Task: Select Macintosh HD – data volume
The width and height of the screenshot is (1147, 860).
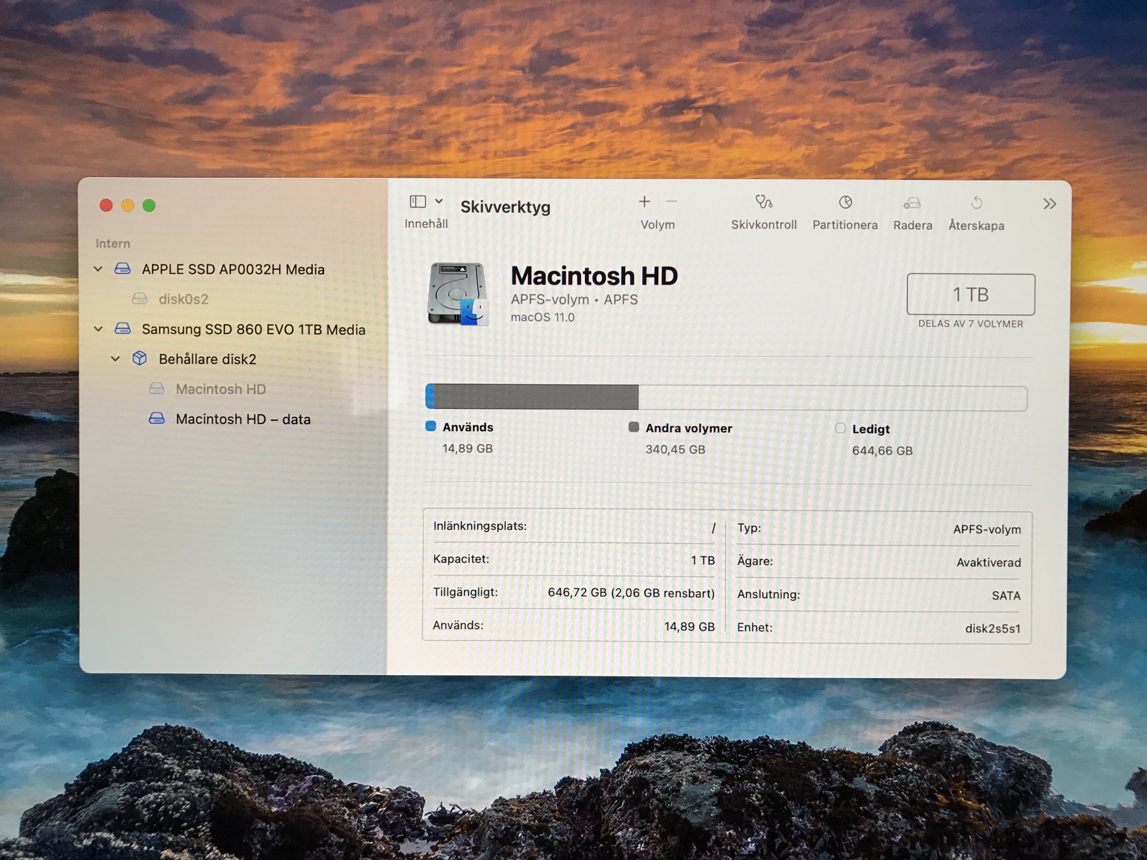Action: (243, 419)
